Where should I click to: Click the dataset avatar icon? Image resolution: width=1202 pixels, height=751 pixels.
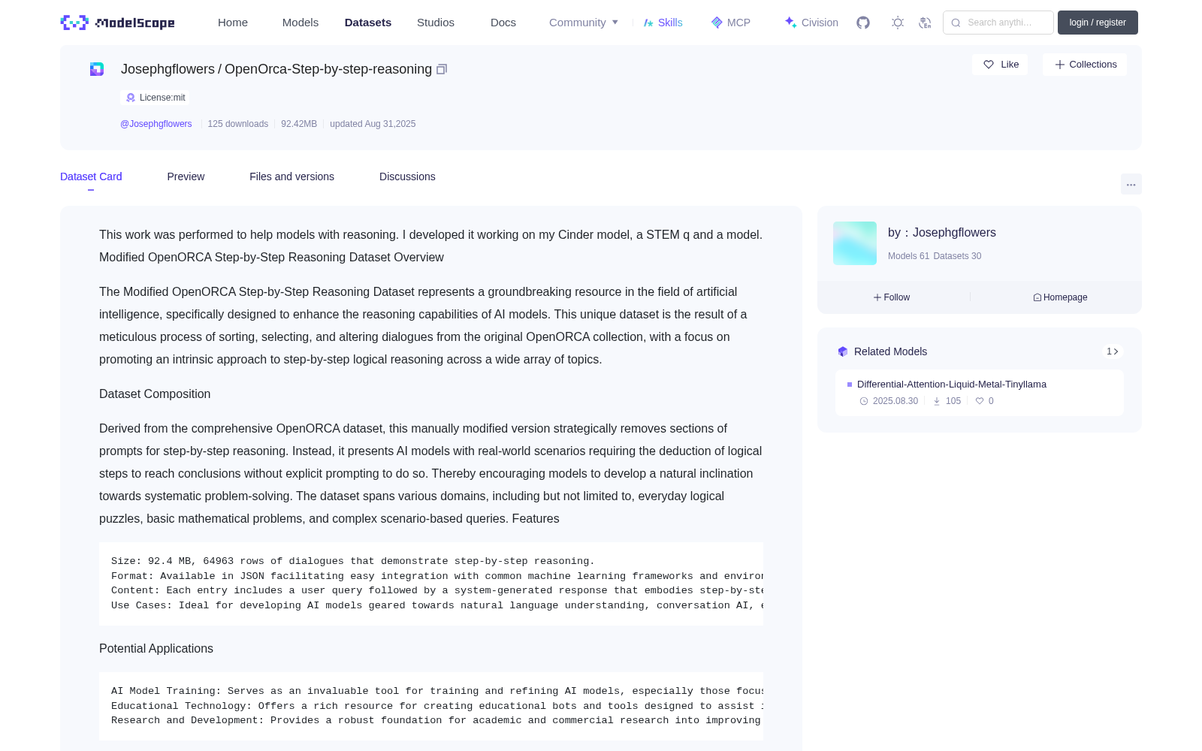pos(97,69)
